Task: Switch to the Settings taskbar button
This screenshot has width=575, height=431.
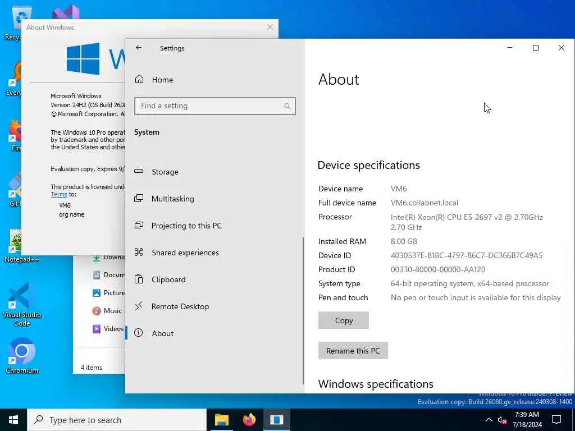Action: point(276,420)
